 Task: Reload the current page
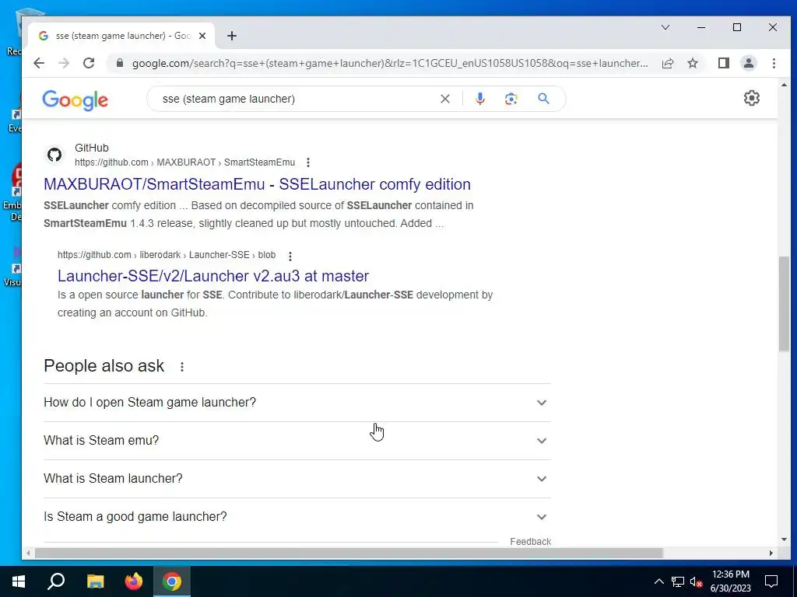click(89, 63)
